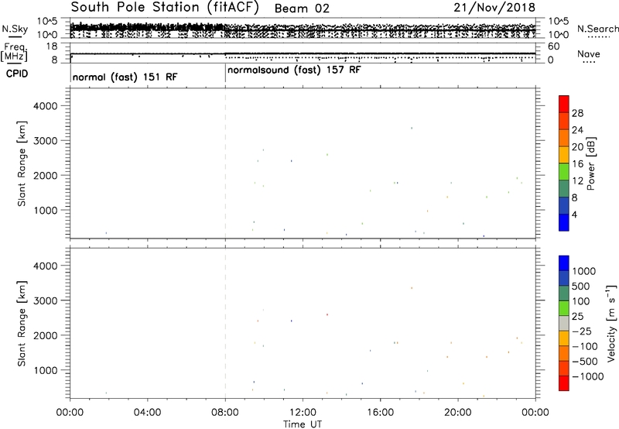This screenshot has height=429, width=619.
Task: Click the 'Nave' legend label
Action: (588, 53)
